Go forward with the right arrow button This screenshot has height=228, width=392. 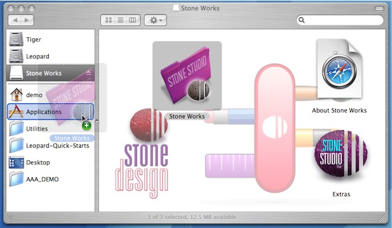pos(27,20)
